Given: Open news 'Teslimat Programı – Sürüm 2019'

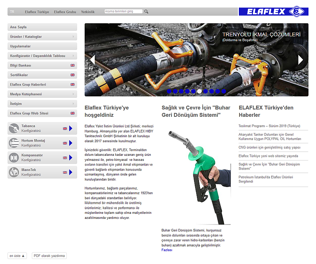Looking at the screenshot, I should 269,126.
